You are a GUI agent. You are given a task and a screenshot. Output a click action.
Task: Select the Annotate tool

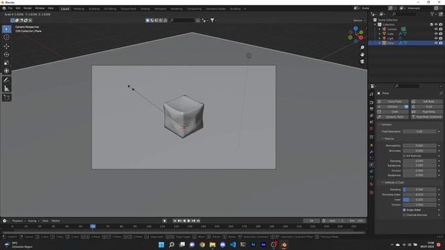[x=6, y=81]
